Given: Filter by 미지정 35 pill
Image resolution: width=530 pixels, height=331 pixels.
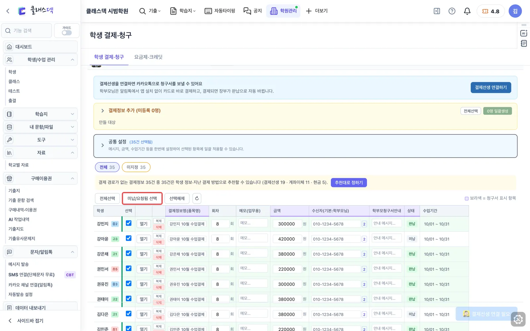Looking at the screenshot, I should point(136,167).
